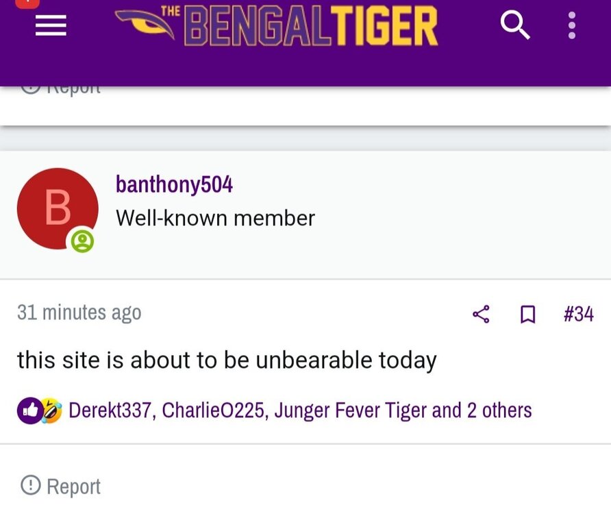
Task: Open banthony504 username profile link
Action: pyautogui.click(x=174, y=184)
